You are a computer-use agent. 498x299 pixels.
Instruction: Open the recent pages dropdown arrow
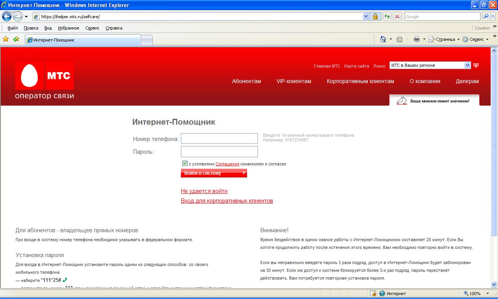coord(26,17)
